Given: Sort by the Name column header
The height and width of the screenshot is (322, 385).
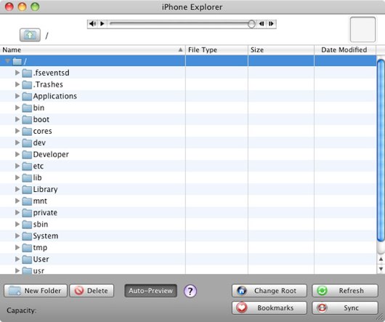Looking at the screenshot, I should [92, 50].
